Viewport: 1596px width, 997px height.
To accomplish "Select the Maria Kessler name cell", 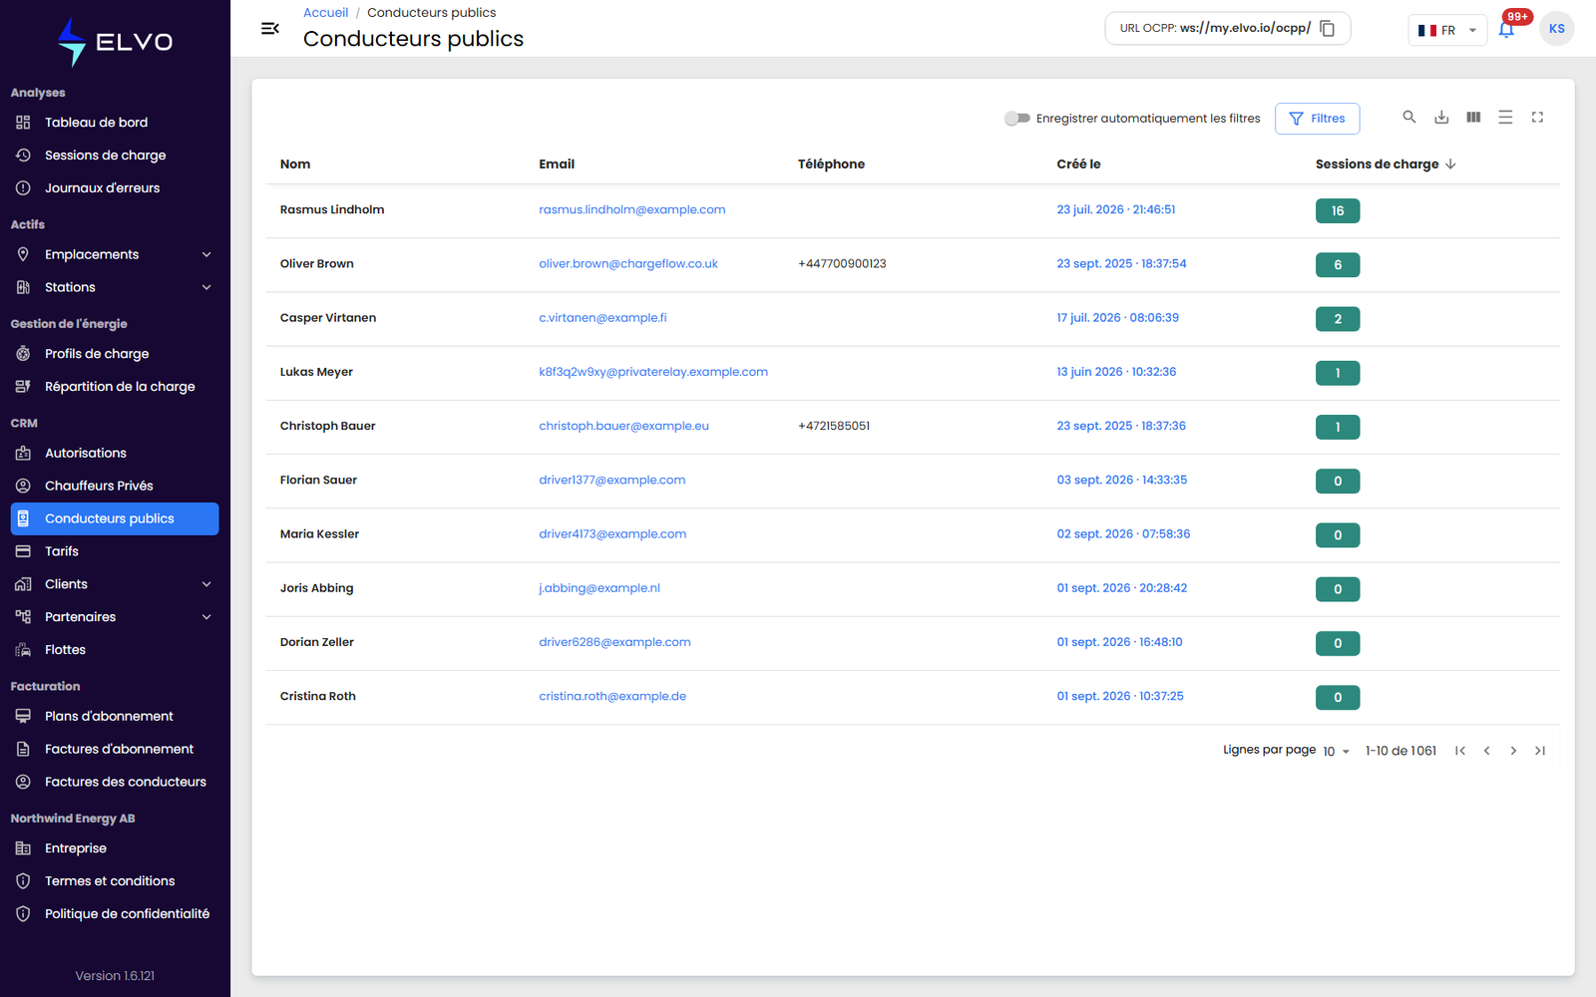I will [x=319, y=534].
